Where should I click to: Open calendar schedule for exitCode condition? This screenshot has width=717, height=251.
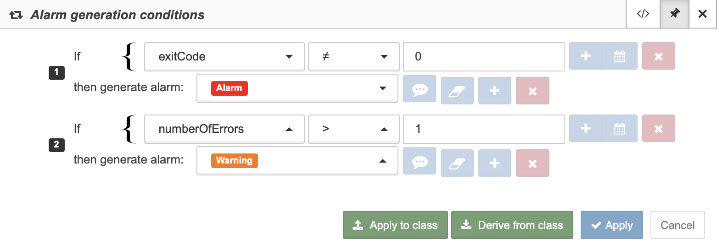pyautogui.click(x=620, y=56)
